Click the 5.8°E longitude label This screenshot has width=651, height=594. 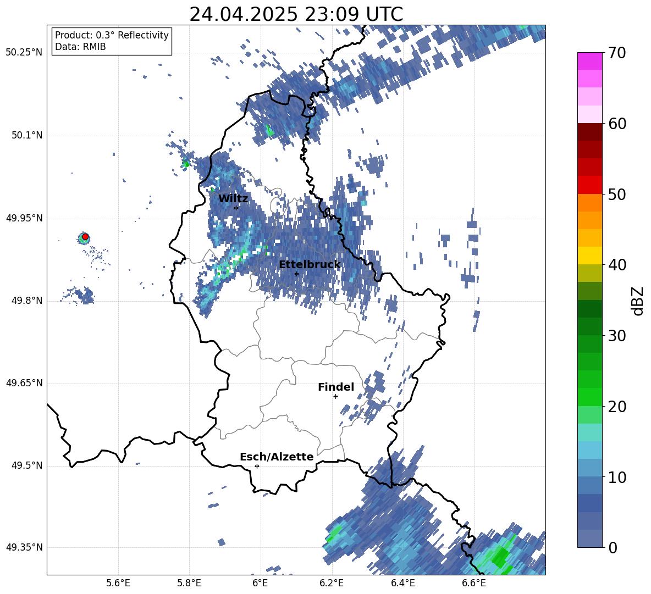tap(189, 583)
